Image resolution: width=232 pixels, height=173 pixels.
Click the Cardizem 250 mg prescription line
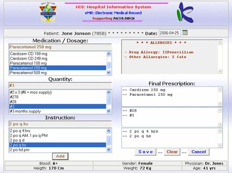click(144, 90)
